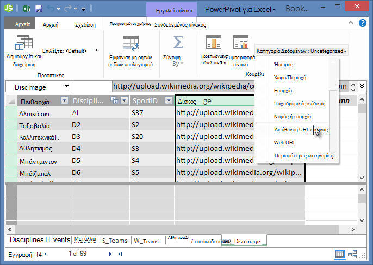Click the Σύνοψη By sigma icon

(x=178, y=42)
